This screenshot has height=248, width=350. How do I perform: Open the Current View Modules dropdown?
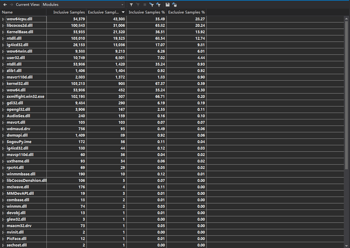pos(83,4)
